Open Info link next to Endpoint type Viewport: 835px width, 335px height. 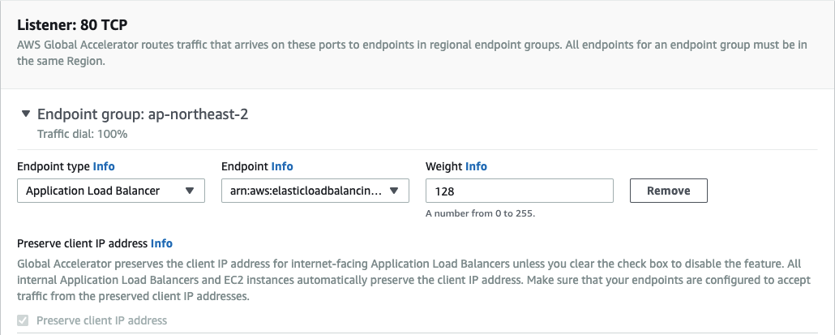pos(104,166)
